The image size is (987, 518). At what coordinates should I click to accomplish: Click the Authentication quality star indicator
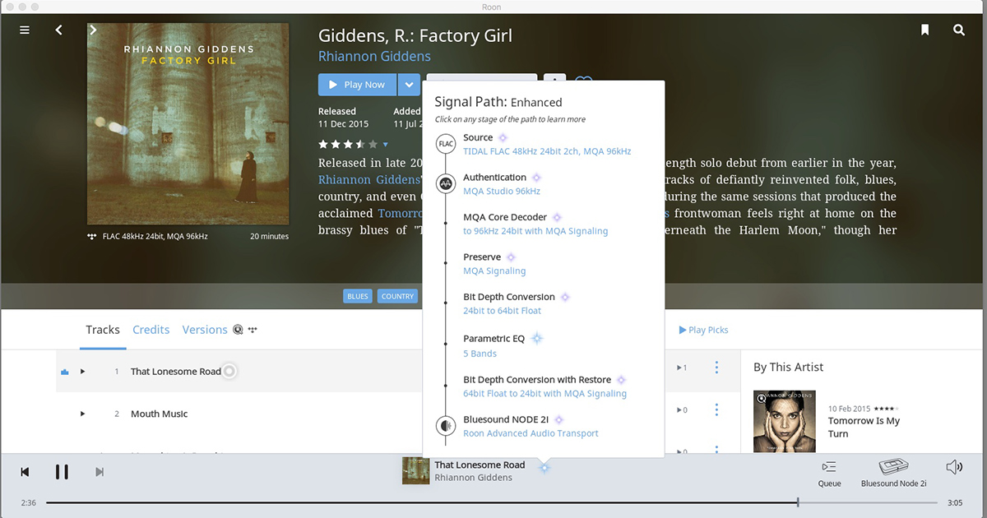click(536, 177)
